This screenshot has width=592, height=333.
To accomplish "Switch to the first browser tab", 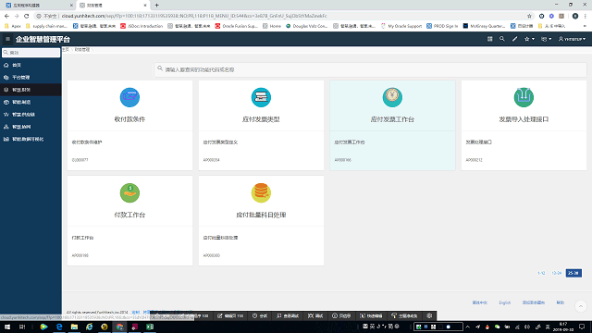I will coord(38,6).
